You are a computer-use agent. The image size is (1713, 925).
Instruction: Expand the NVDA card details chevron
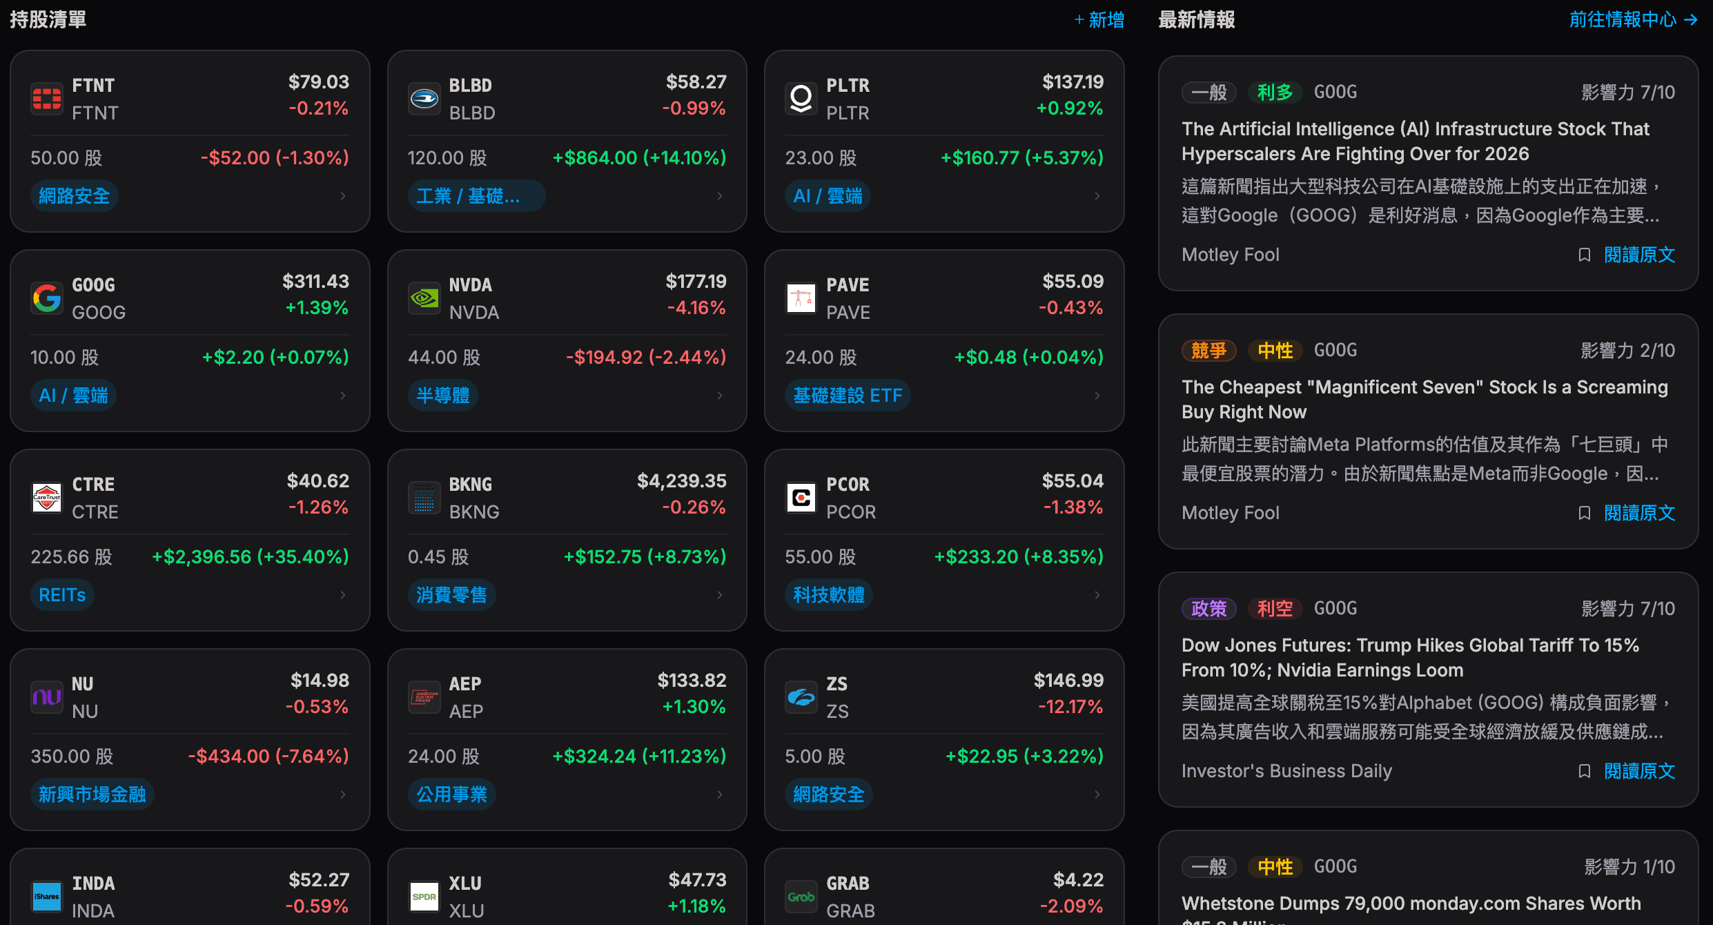pyautogui.click(x=718, y=396)
